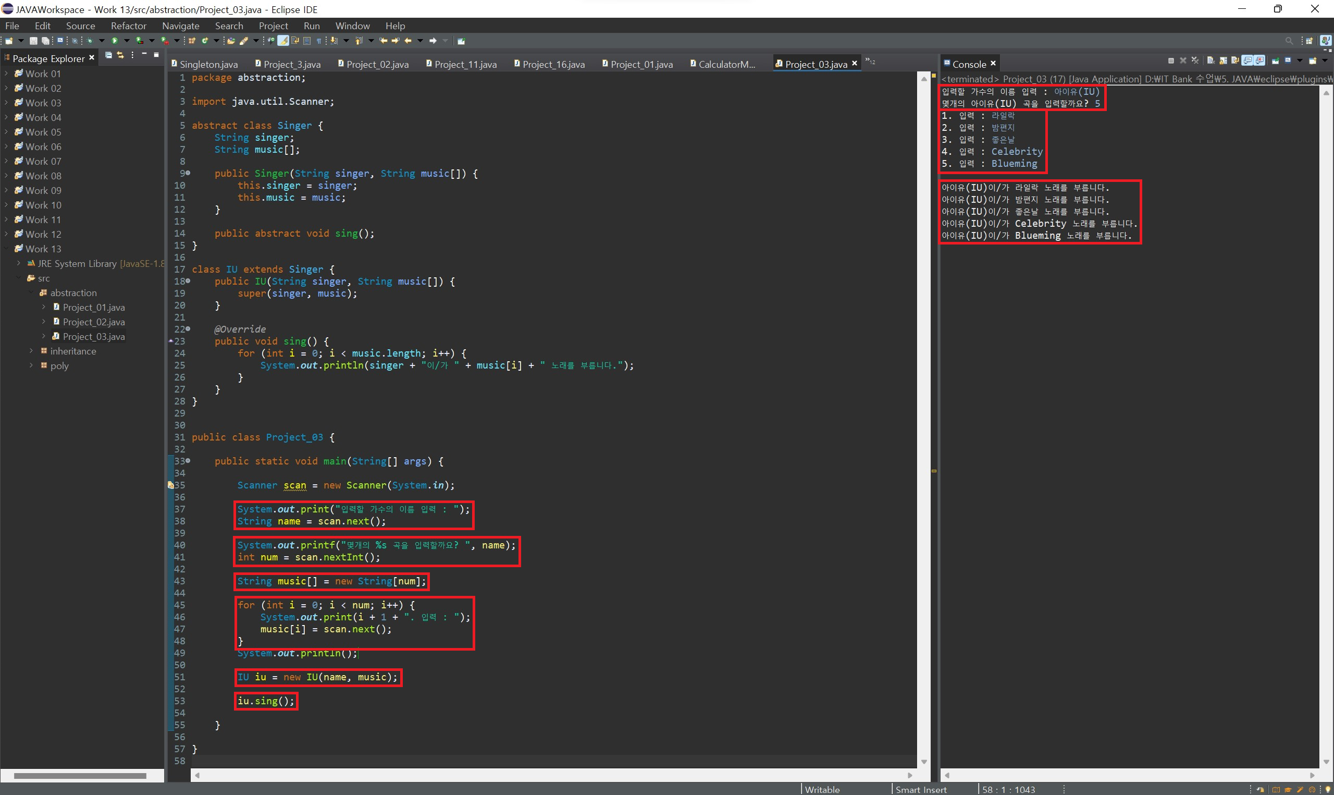The image size is (1334, 795).
Task: Open the Refactor menu
Action: coord(129,26)
